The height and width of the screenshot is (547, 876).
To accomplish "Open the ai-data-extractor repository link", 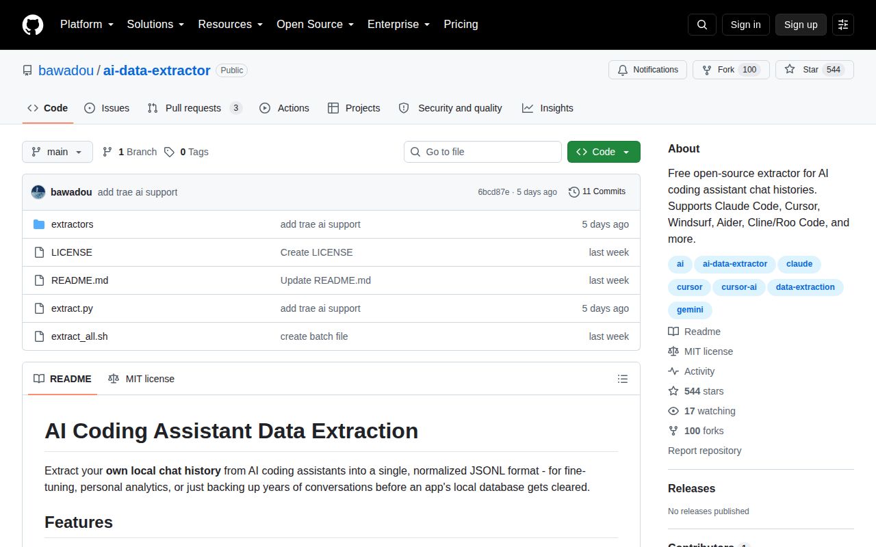I will (157, 70).
